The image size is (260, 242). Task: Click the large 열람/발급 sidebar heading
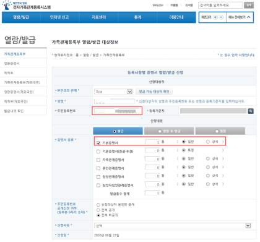(20, 40)
